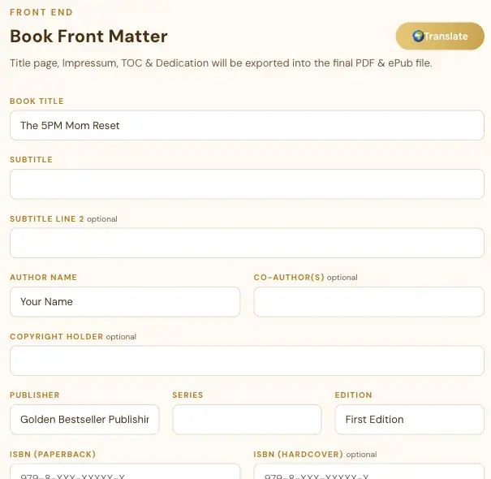Click the Co-Author(s) input field
The image size is (491, 479).
[369, 302]
